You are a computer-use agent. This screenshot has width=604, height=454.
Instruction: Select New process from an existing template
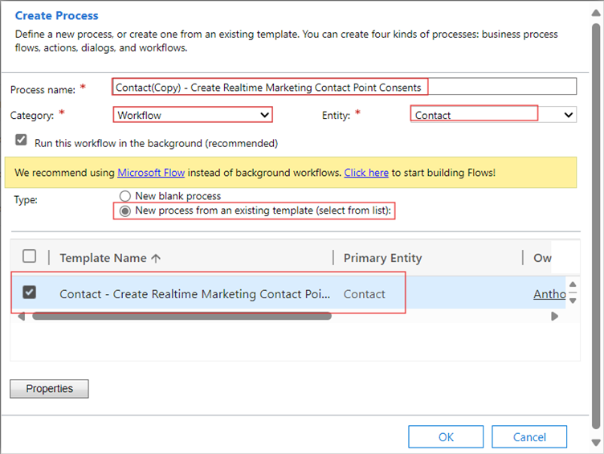tap(124, 211)
